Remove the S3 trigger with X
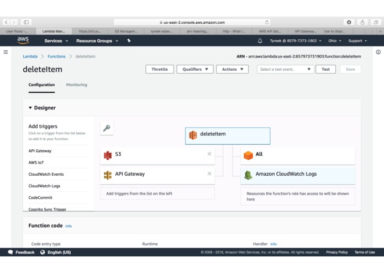 tap(209, 154)
